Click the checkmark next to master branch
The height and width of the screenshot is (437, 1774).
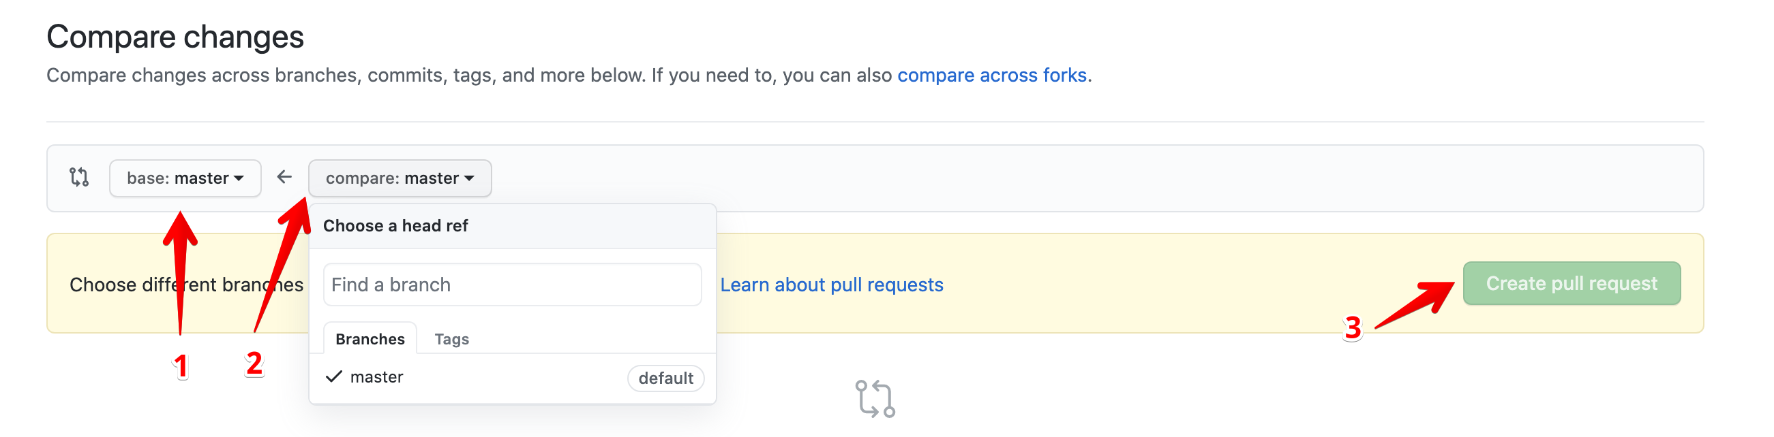click(334, 376)
